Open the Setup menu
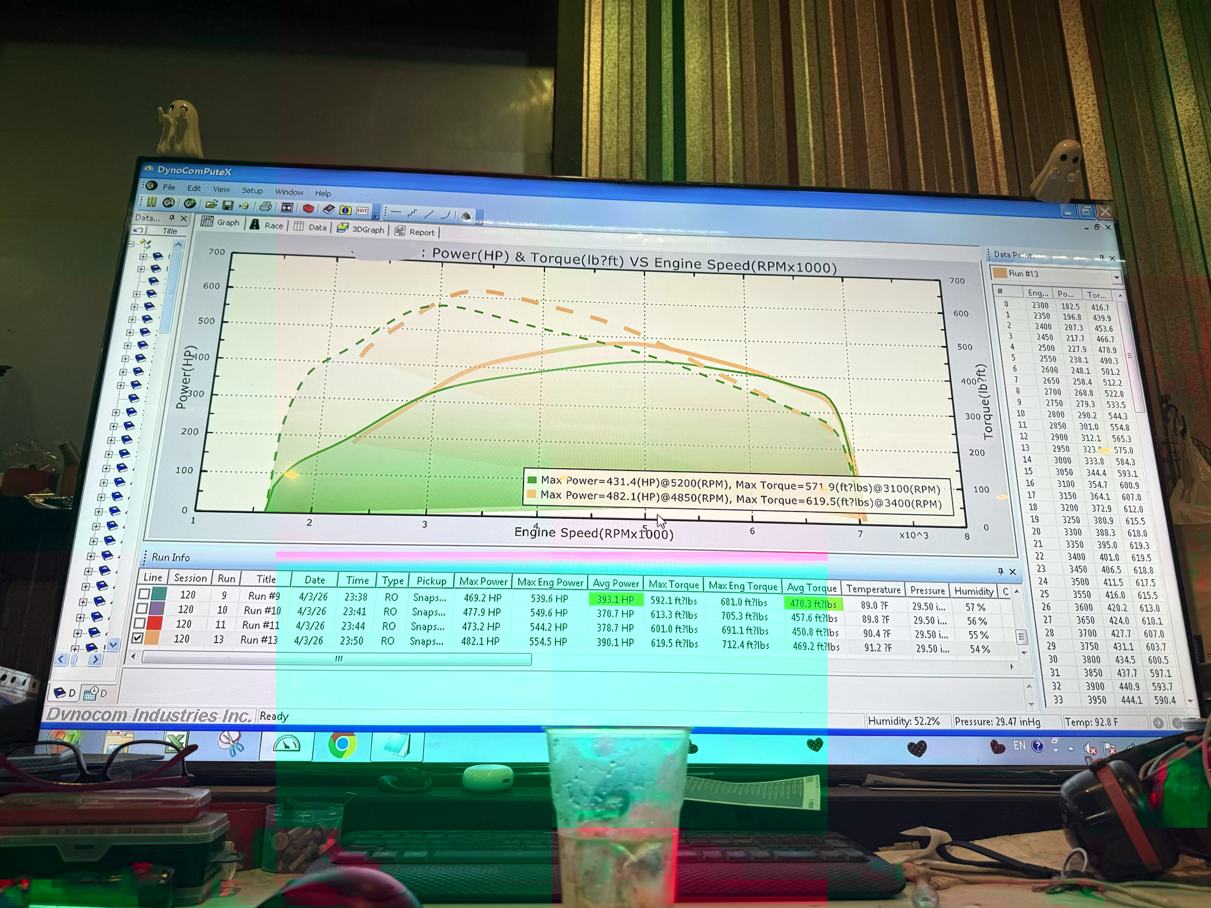The height and width of the screenshot is (908, 1211). (x=252, y=190)
